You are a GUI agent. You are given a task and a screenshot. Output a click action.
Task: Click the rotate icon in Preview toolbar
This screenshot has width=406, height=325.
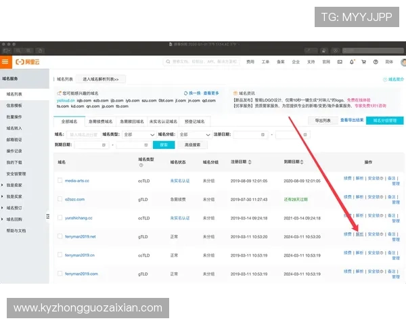(x=323, y=51)
